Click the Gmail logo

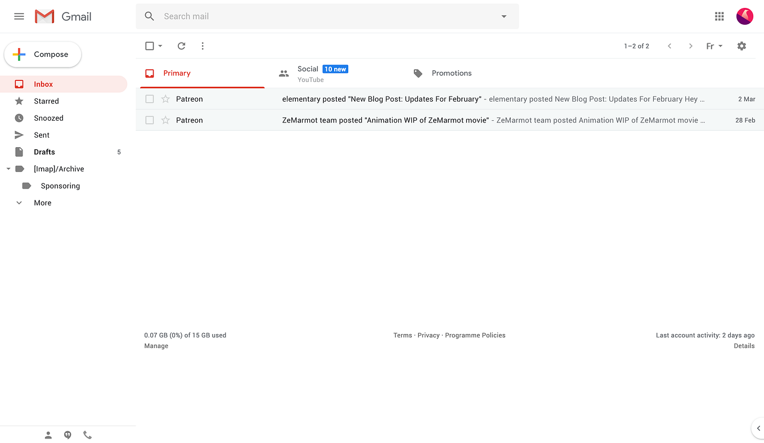point(62,16)
